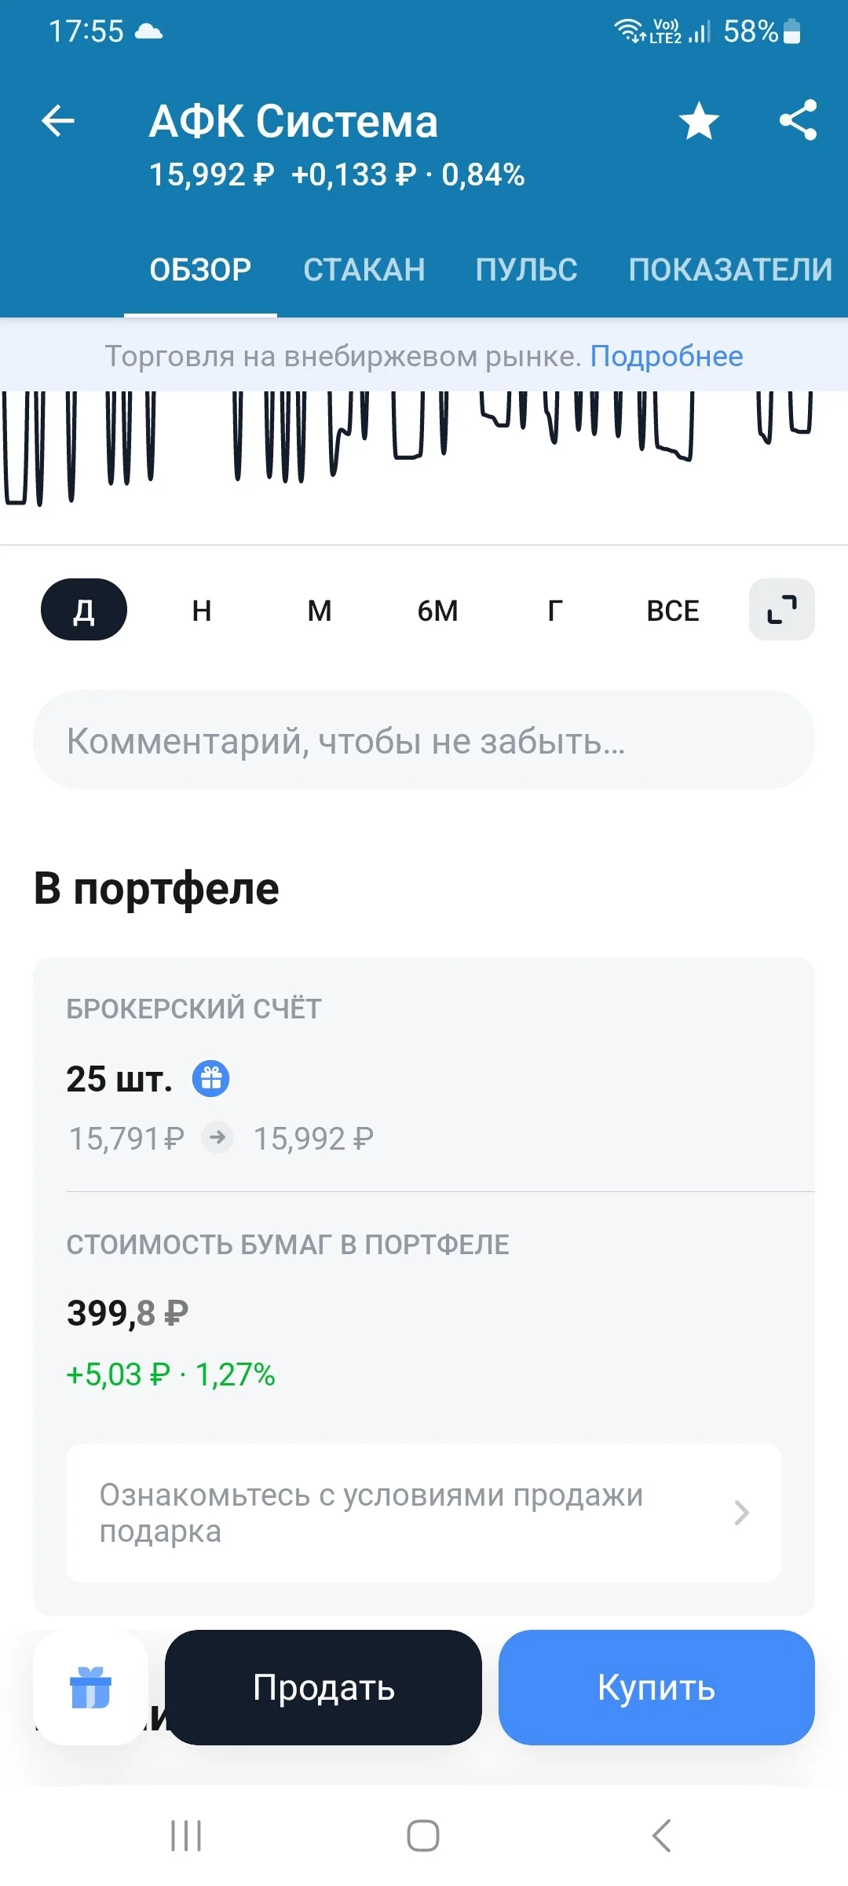Viewport: 848px width, 1886px height.
Task: Toggle the favorite star for АФК Система
Action: pyautogui.click(x=699, y=121)
